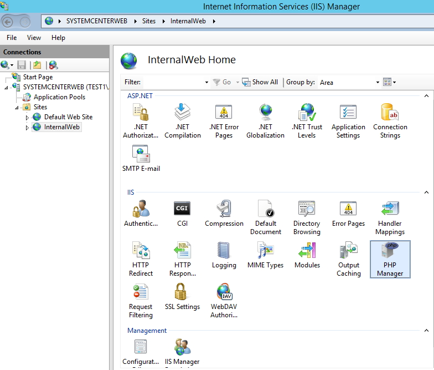The width and height of the screenshot is (434, 370).
Task: Open Directory Browsing feature
Action: (x=307, y=217)
